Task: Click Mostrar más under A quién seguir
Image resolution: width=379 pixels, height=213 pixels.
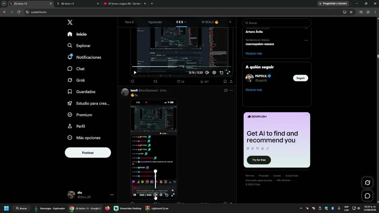Action: pyautogui.click(x=254, y=90)
